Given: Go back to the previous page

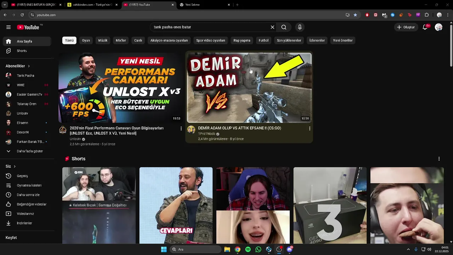Looking at the screenshot, I should pos(5,15).
